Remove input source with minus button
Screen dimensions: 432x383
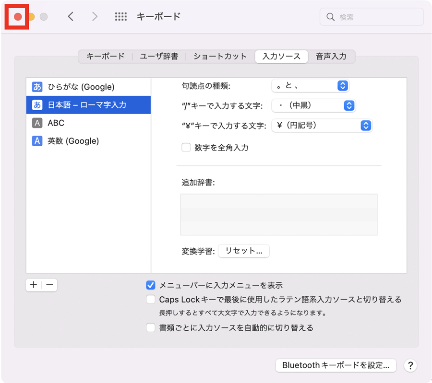click(49, 285)
